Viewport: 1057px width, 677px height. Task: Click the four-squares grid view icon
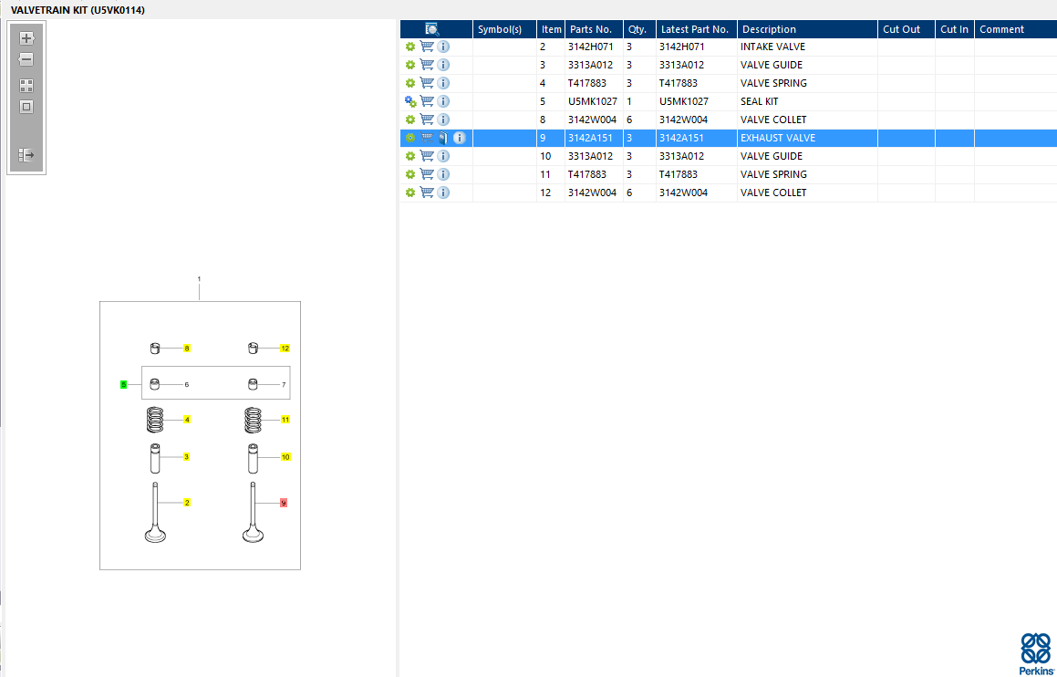(26, 85)
